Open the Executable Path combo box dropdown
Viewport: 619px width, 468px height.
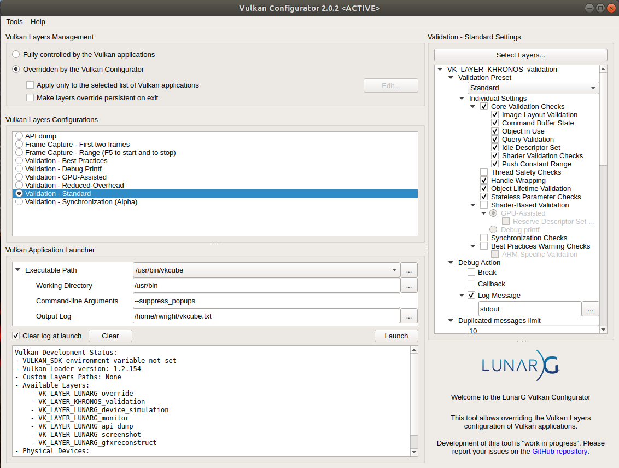coord(394,270)
